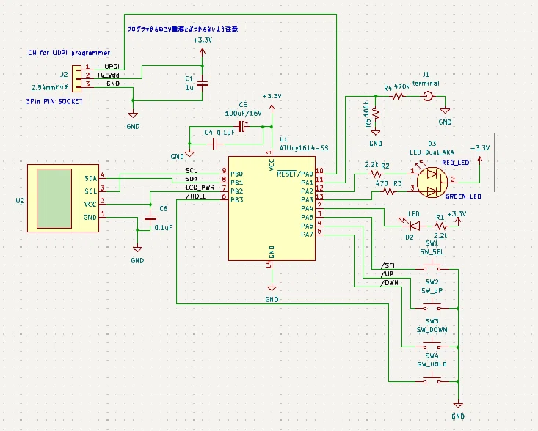Select the C6 capacitor symbol near U2
This screenshot has height=431, width=538.
click(150, 218)
